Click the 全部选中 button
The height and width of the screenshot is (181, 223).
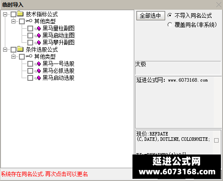151,15
